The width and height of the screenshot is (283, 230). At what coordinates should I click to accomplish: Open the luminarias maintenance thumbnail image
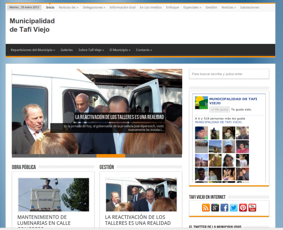(x=54, y=195)
